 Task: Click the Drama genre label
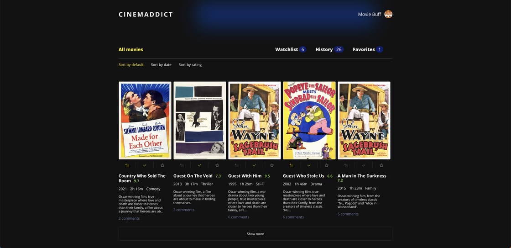(x=316, y=184)
